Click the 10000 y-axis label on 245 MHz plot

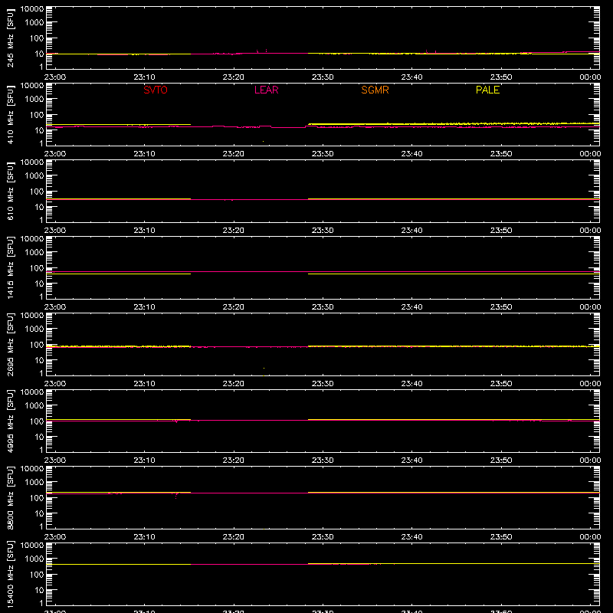pos(32,9)
